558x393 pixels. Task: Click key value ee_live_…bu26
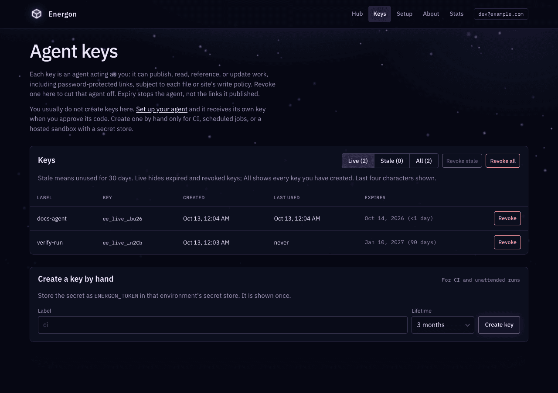coord(122,219)
